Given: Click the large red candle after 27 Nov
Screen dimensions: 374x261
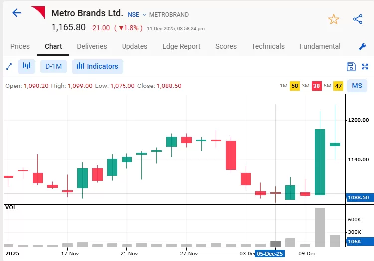Looking at the screenshot, I should click(231, 155).
